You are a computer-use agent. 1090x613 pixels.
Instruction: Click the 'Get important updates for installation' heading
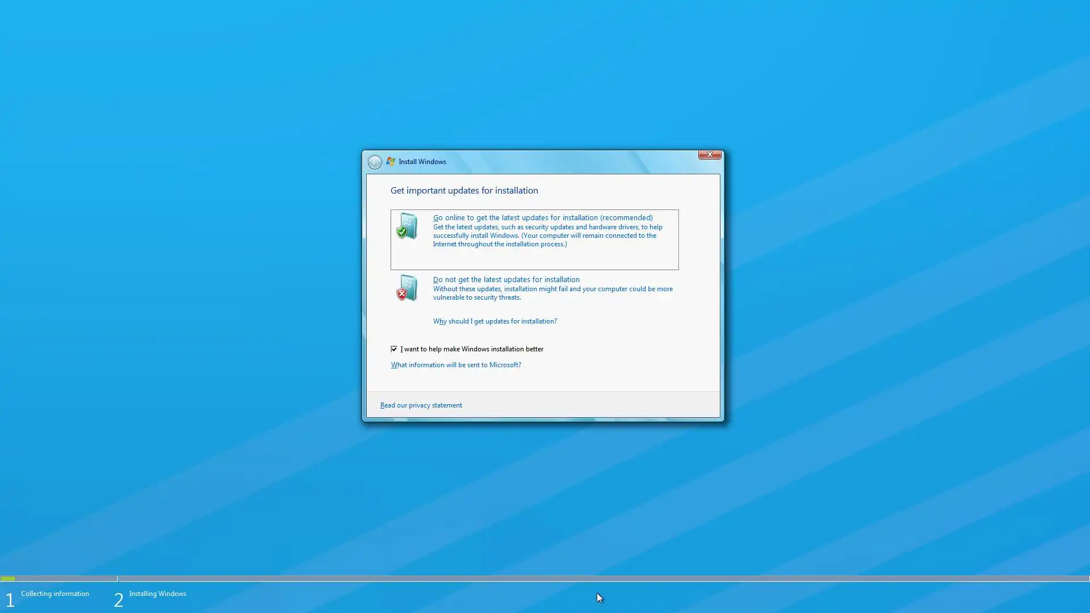click(x=464, y=191)
